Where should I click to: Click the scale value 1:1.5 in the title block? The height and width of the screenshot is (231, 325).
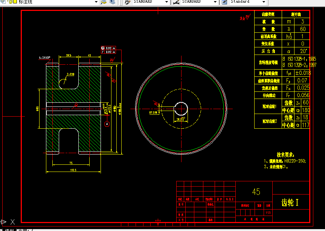coord(268,213)
